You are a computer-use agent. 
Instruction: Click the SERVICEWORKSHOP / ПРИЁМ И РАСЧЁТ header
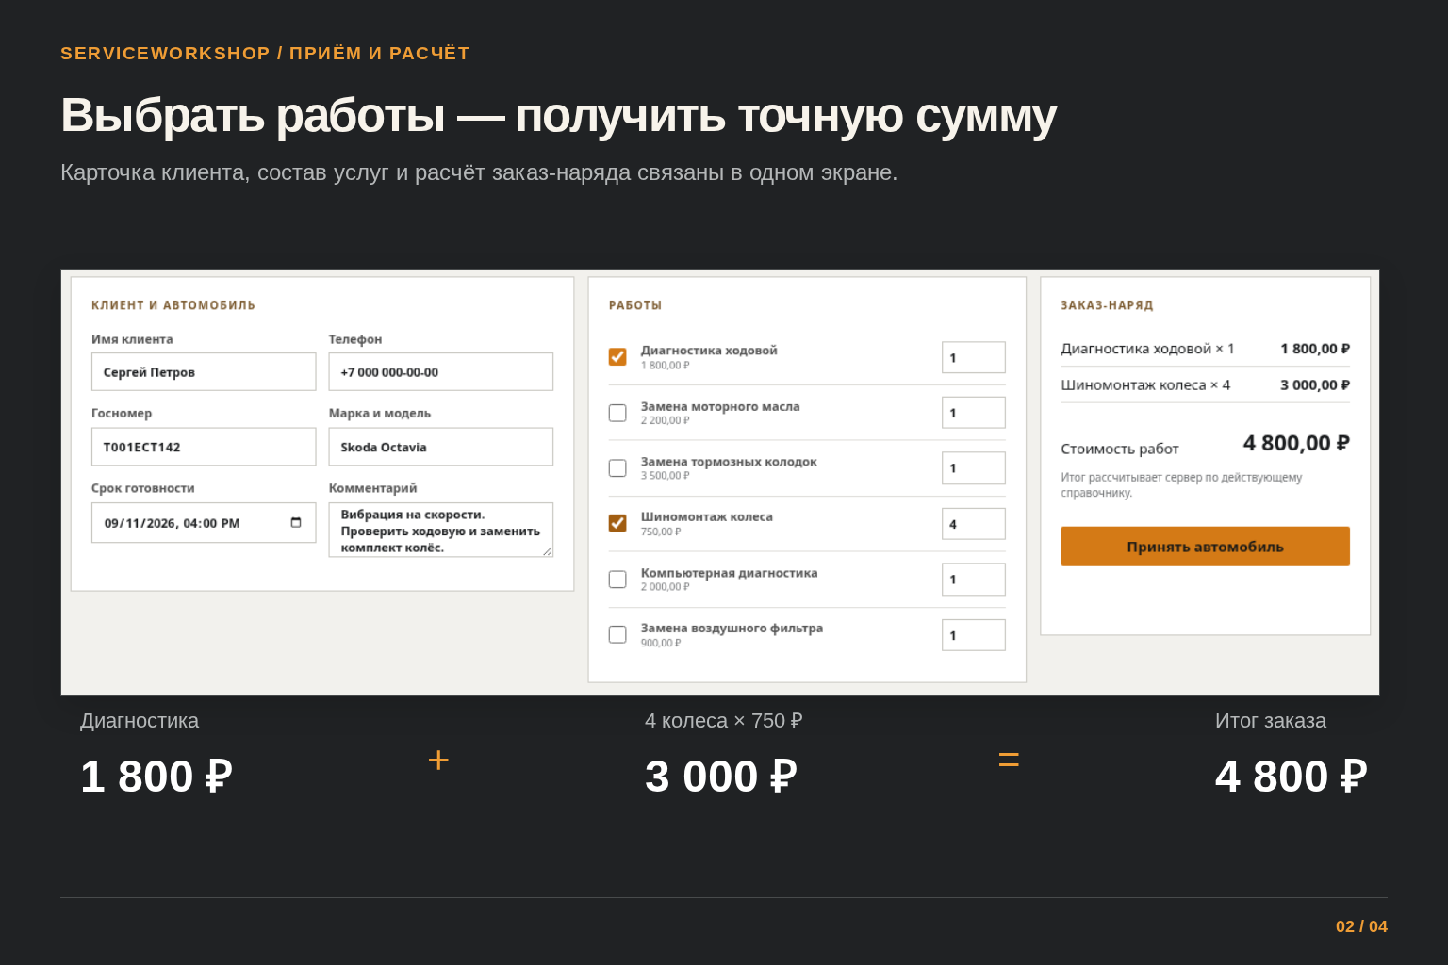265,54
